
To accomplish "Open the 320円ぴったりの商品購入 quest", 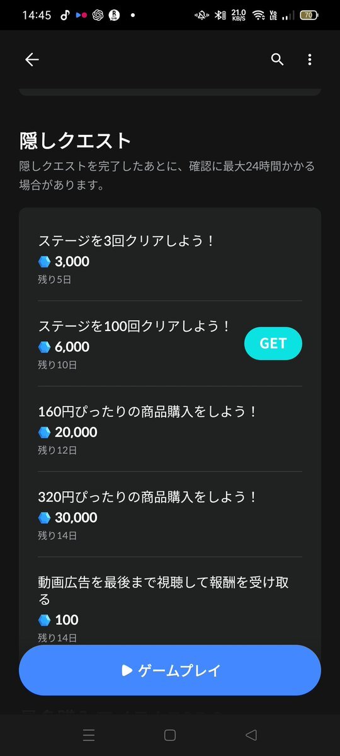I will [170, 515].
